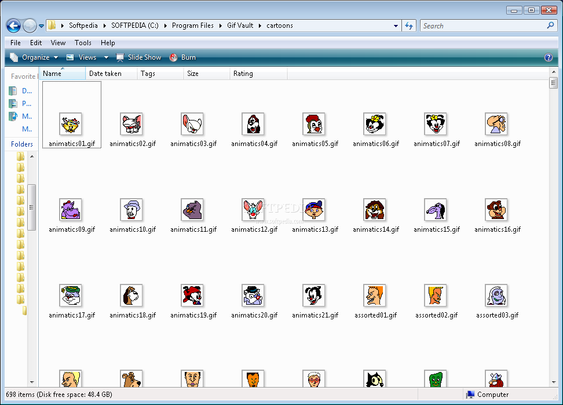Click the Folders pane header
The image size is (563, 405).
(x=22, y=144)
